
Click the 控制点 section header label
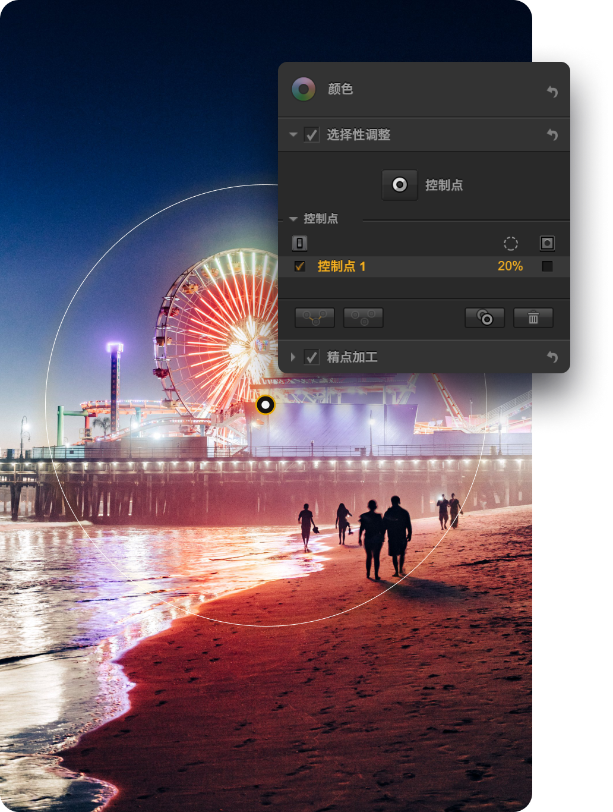click(321, 219)
